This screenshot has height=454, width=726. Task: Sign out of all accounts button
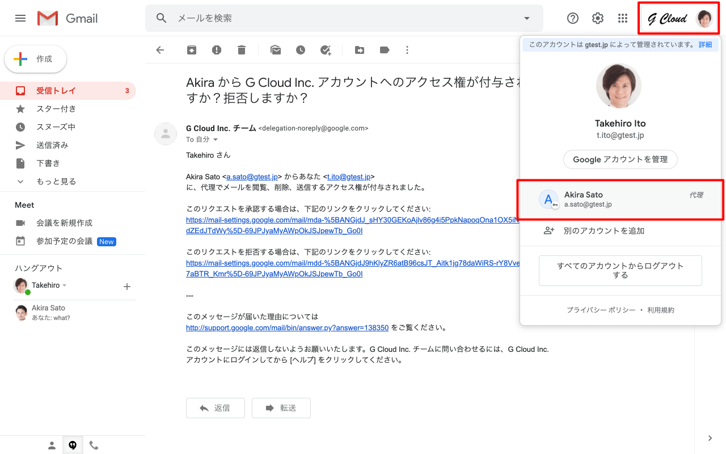click(621, 271)
